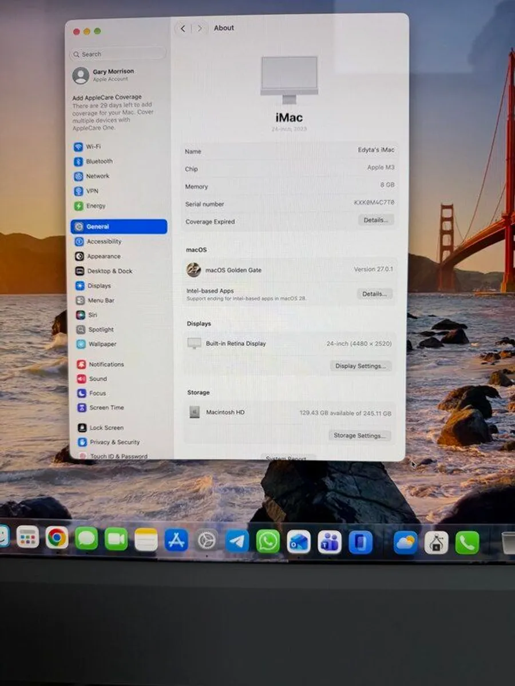
Task: Click "macOS Golden Gate" row
Action: coord(290,270)
